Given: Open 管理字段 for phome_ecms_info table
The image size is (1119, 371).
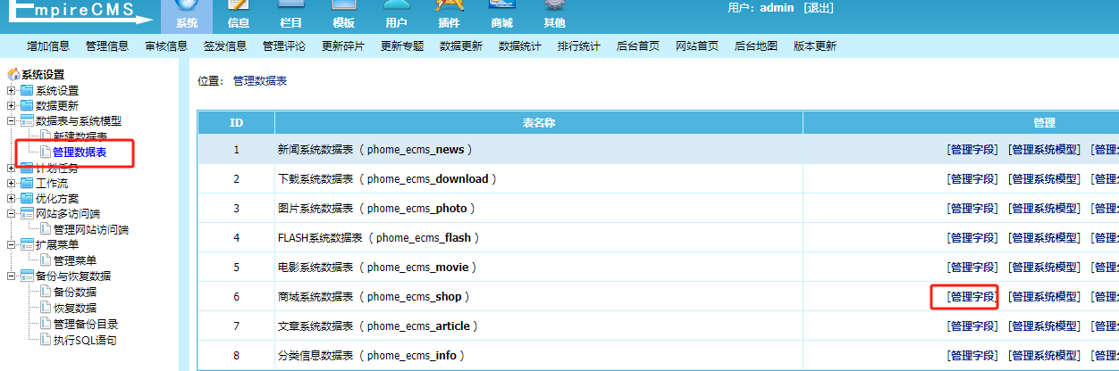Looking at the screenshot, I should [x=972, y=356].
